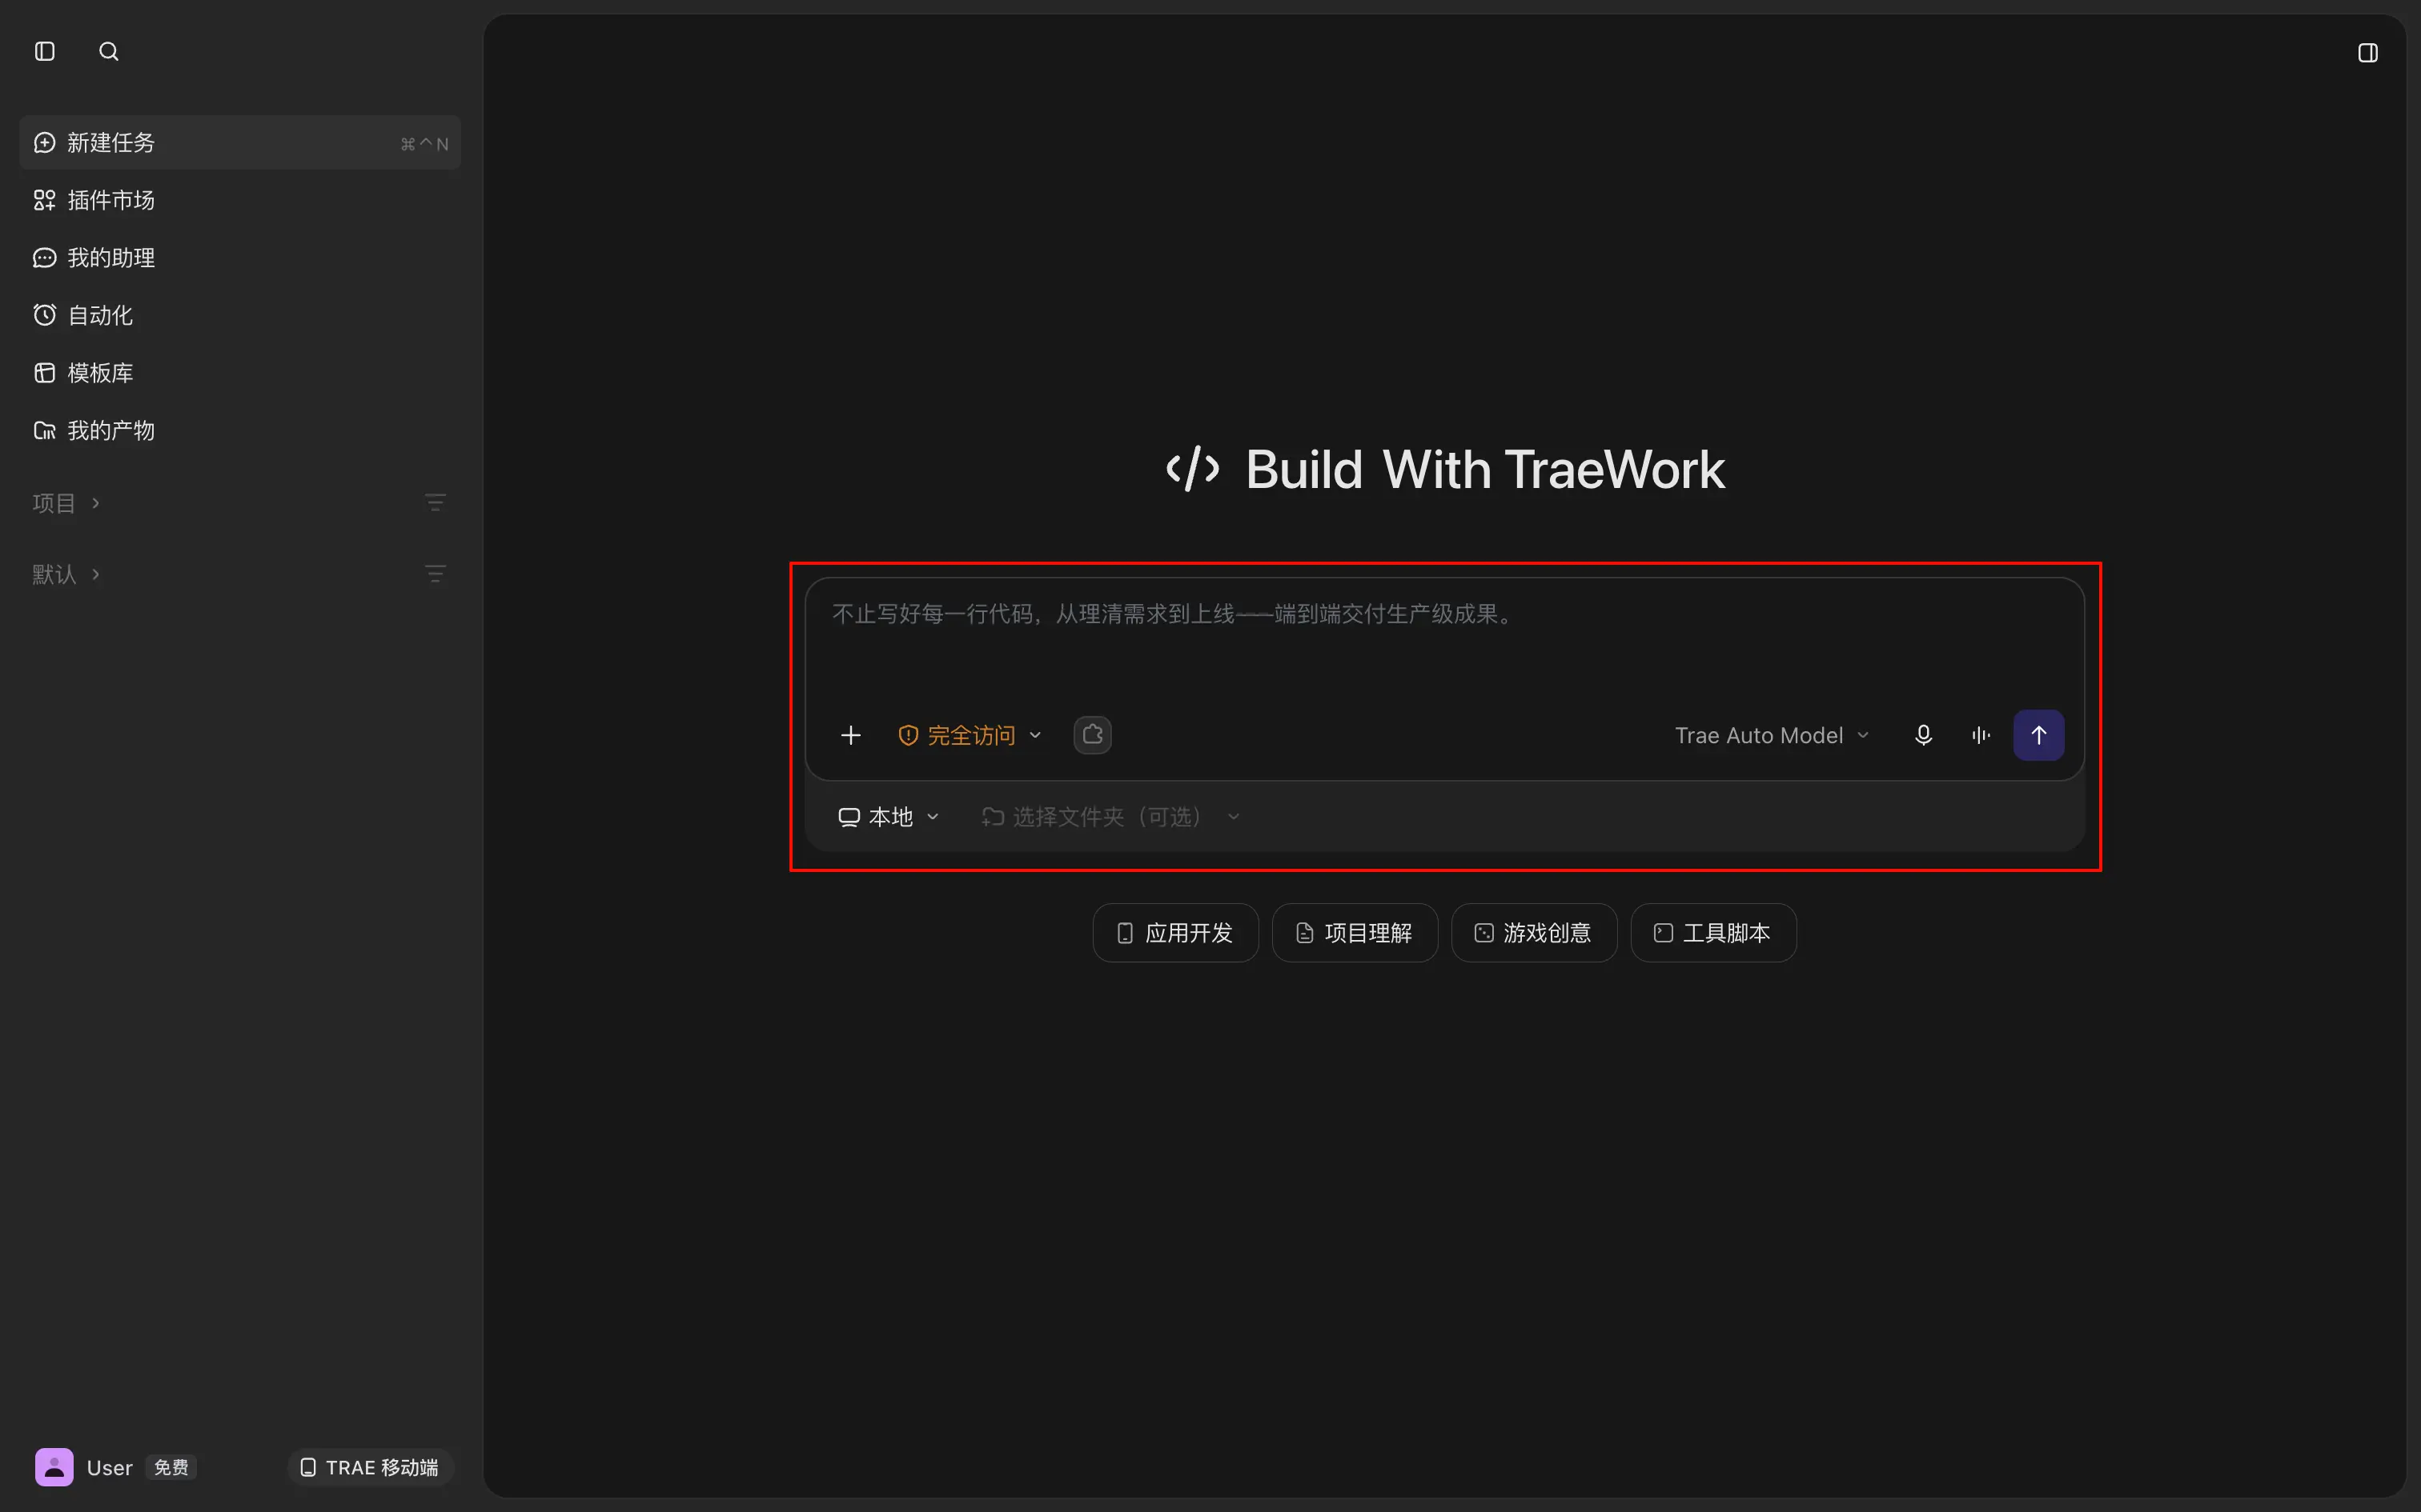Open the search magnifier icon
Image resolution: width=2421 pixels, height=1512 pixels.
[109, 51]
